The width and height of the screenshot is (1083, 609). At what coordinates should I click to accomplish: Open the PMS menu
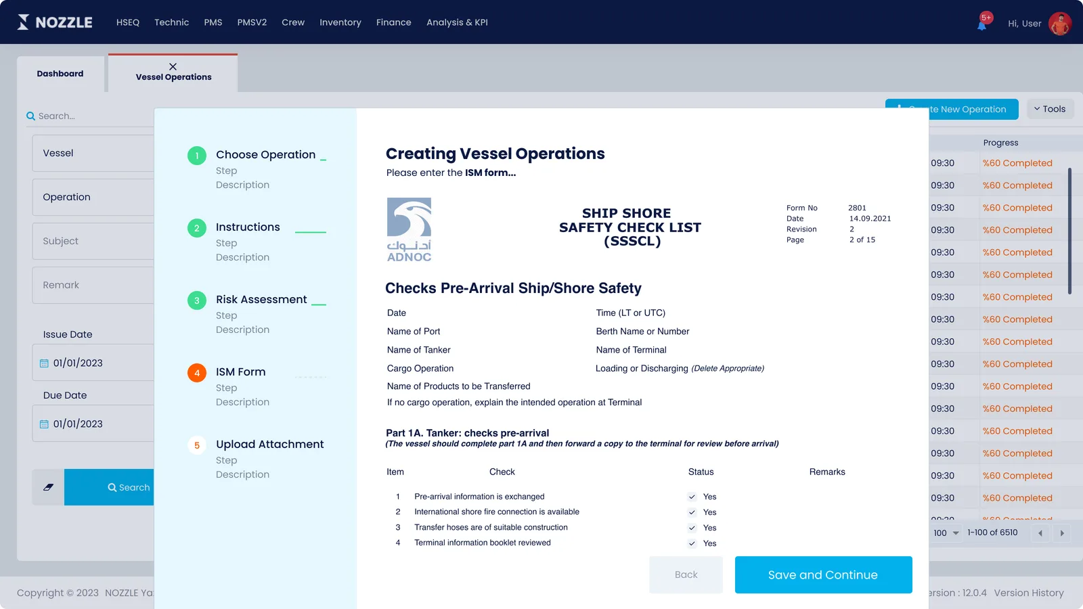[x=213, y=22]
